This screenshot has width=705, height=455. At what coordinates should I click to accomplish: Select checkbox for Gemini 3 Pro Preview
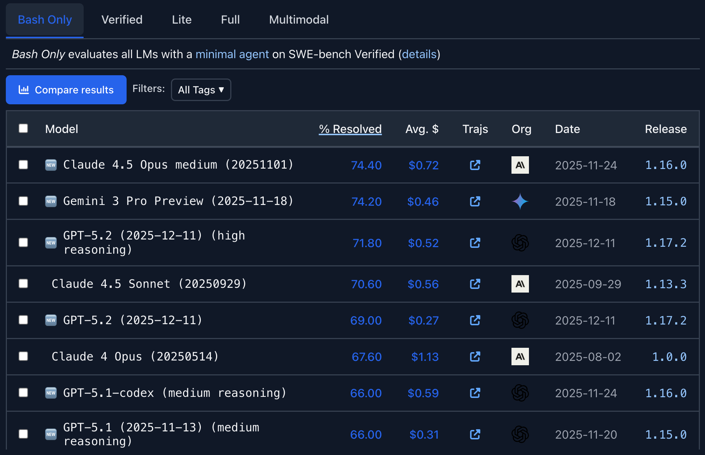pyautogui.click(x=23, y=201)
